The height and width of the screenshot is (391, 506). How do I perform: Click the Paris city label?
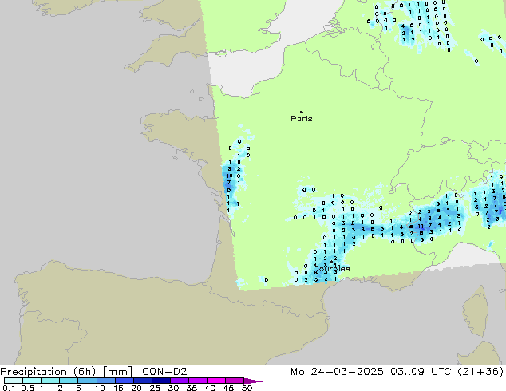302,119
